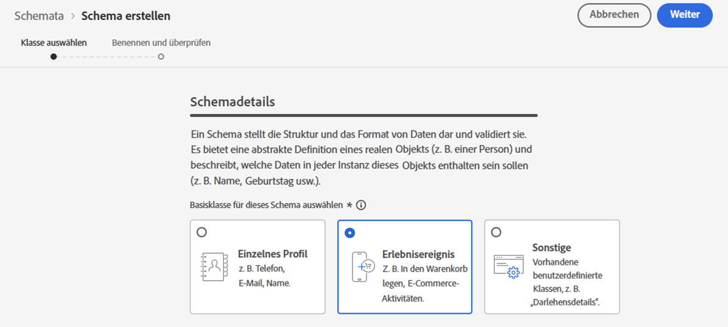Click the Einzelnes Profil card title

point(273,254)
